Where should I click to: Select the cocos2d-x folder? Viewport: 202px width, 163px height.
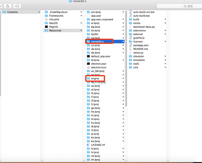tap(105, 41)
